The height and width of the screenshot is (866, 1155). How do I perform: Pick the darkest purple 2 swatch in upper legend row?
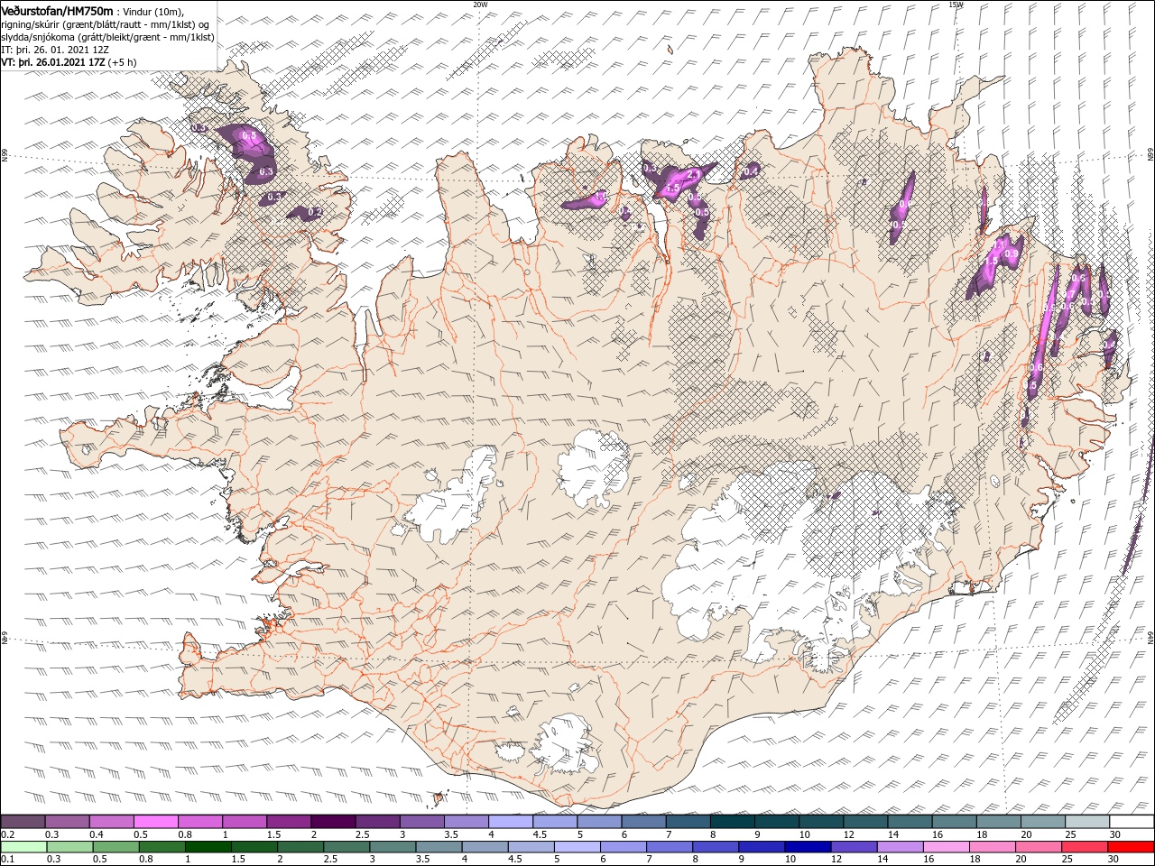[333, 822]
